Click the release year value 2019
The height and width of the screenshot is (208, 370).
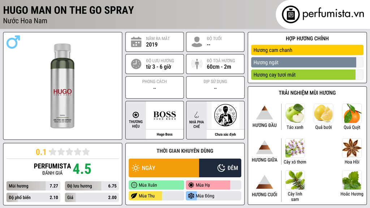click(152, 44)
